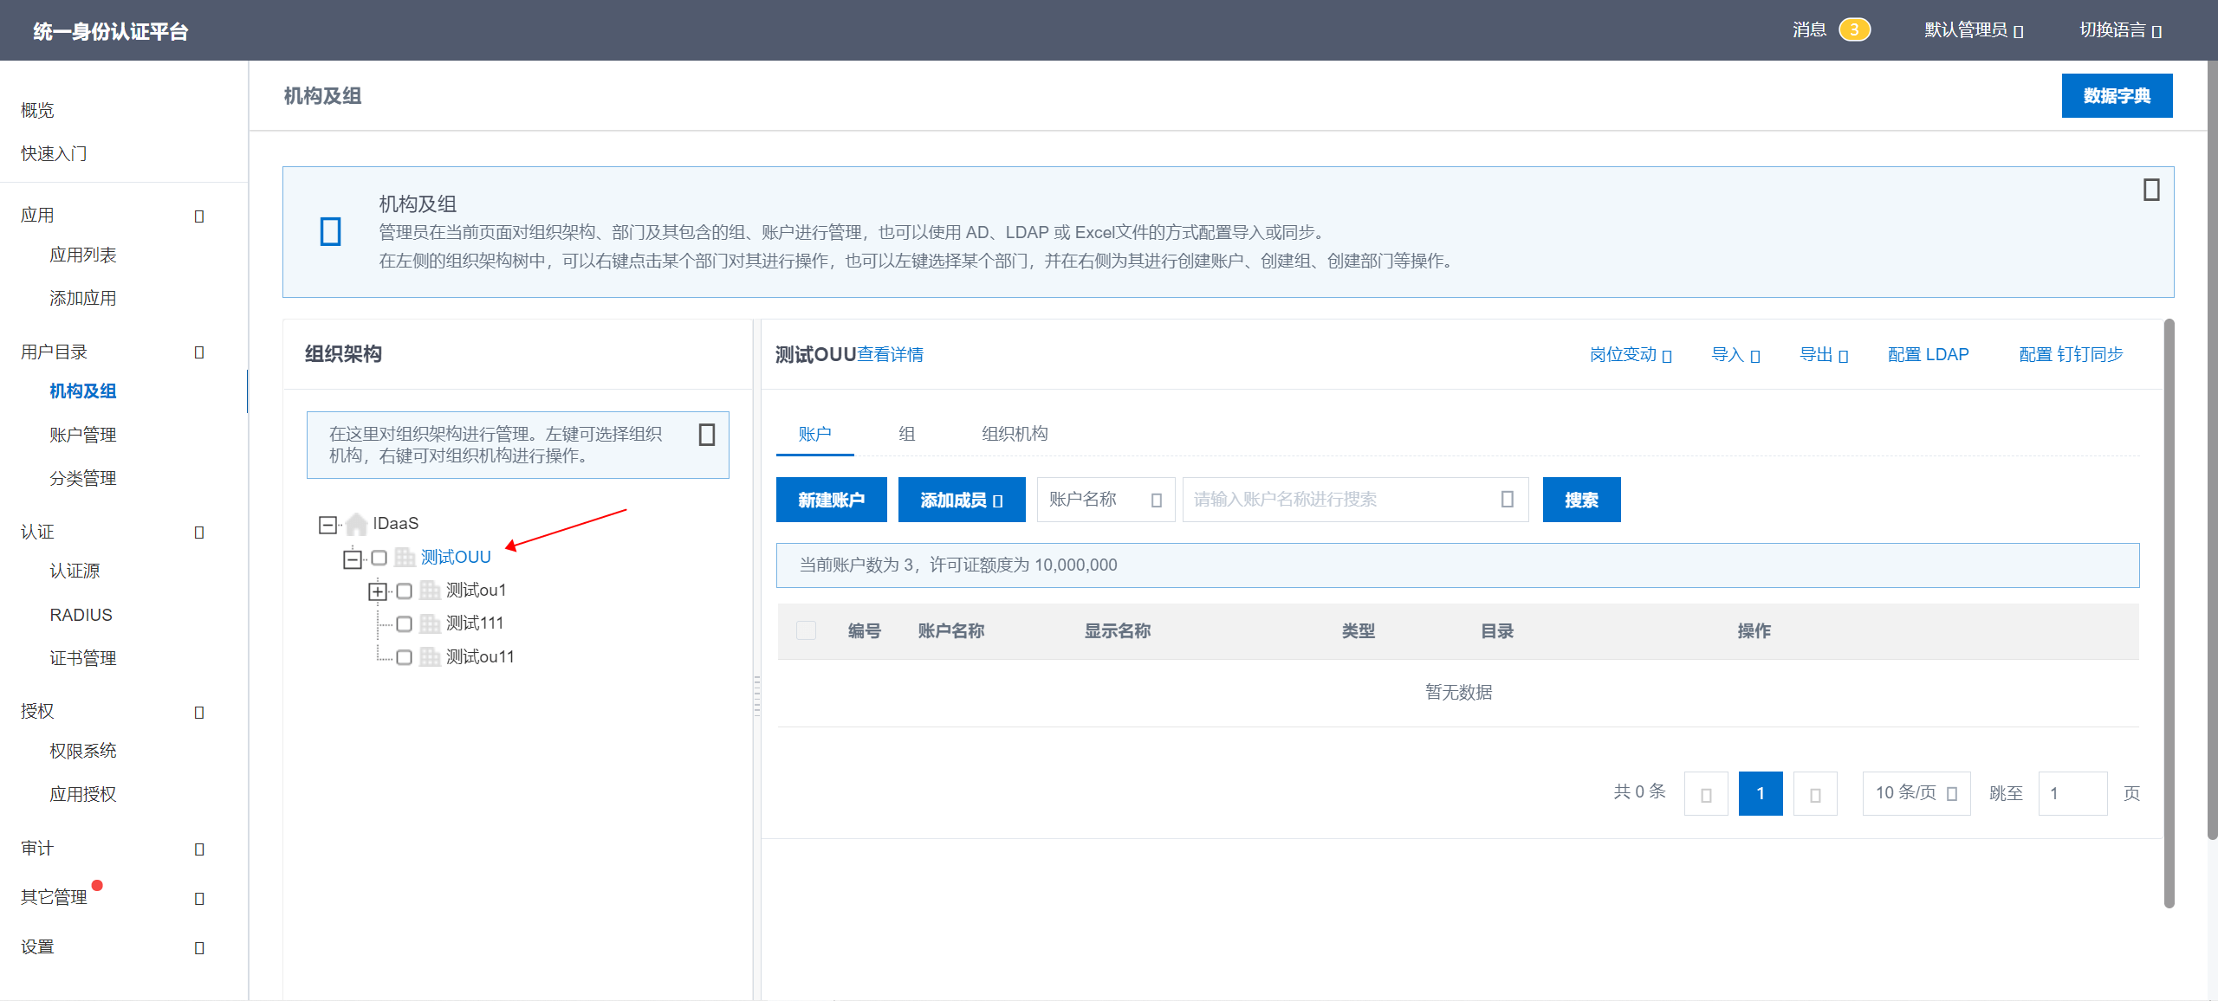Dismiss the organization tree tip box
Viewport: 2218px width, 1001px height.
tap(706, 435)
